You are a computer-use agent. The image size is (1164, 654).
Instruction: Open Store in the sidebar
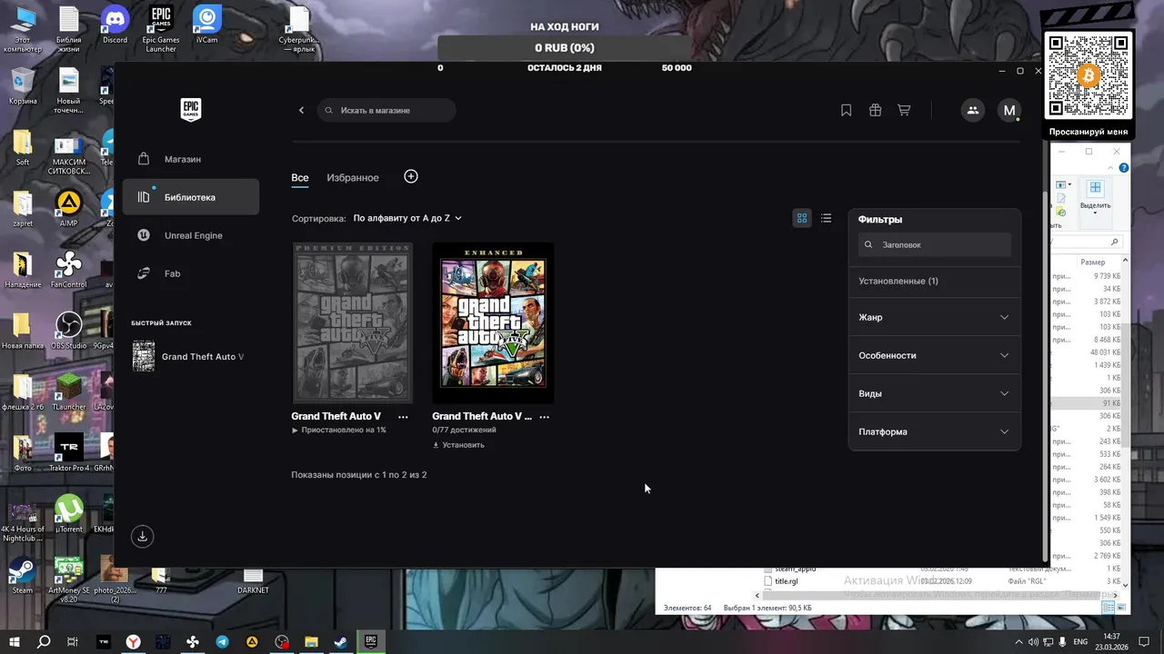(x=191, y=159)
